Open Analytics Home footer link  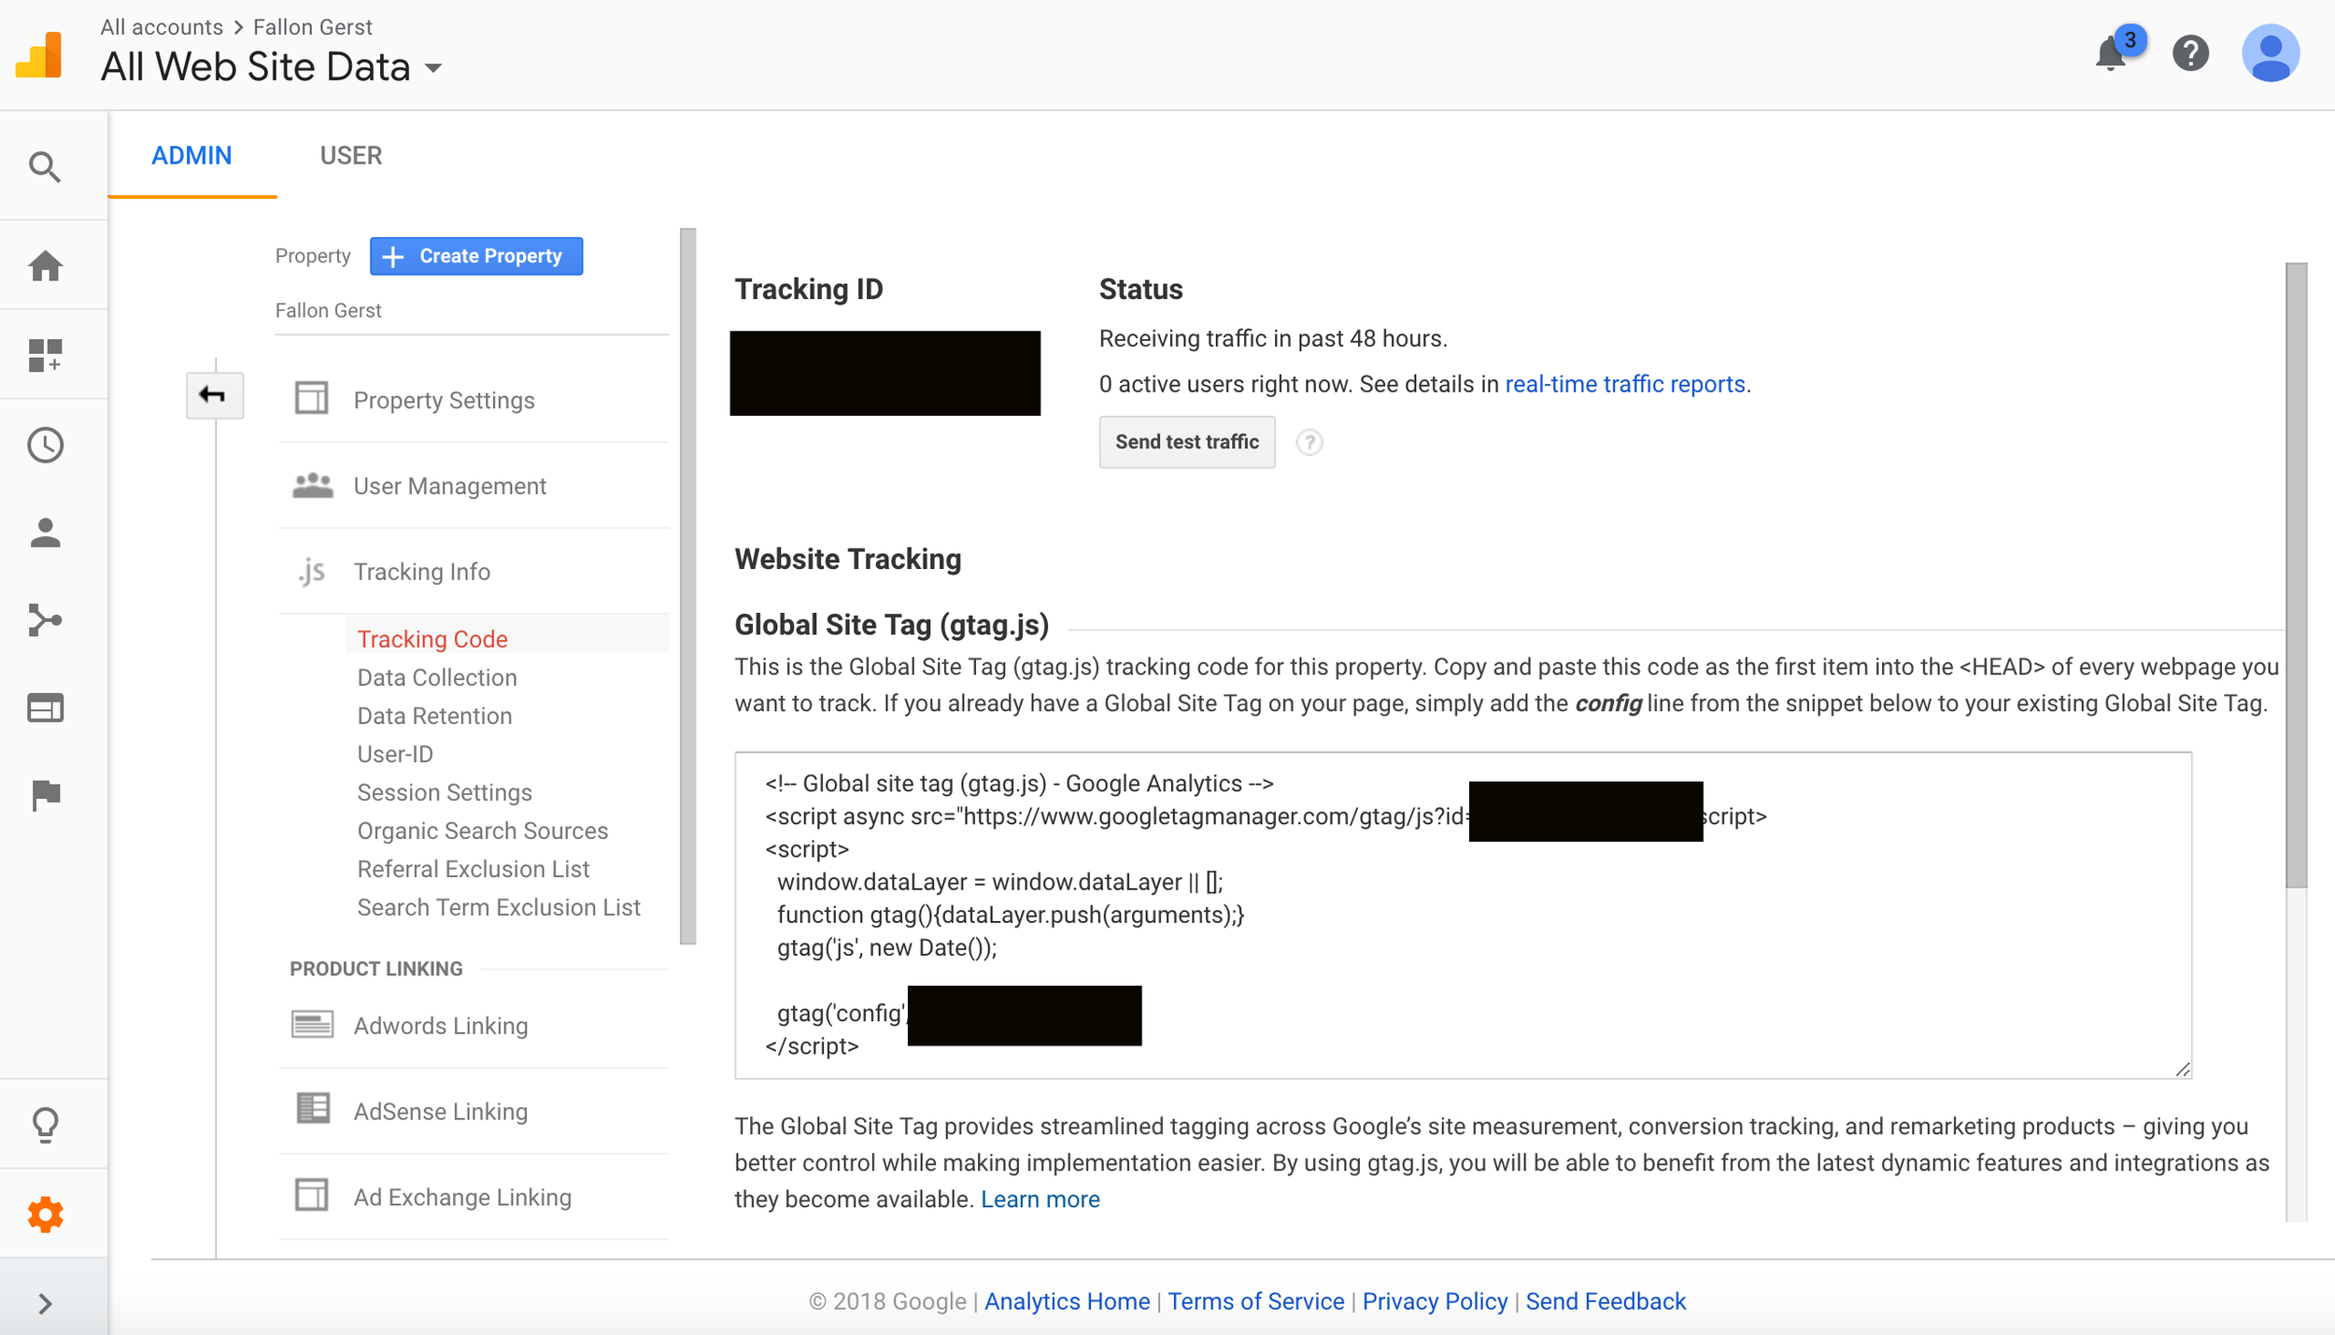tap(1067, 1301)
